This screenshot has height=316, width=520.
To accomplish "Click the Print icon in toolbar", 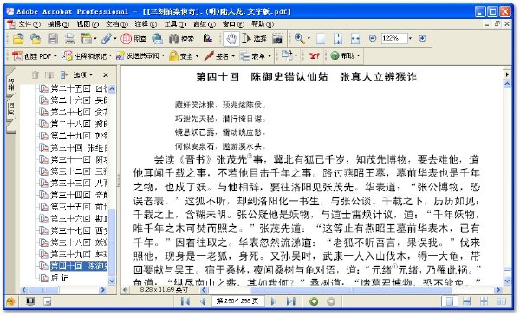I will pos(69,39).
